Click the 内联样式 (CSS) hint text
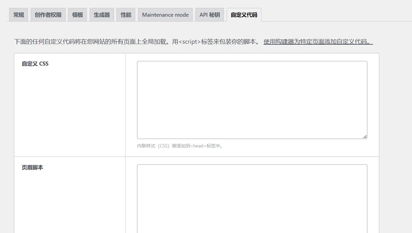The height and width of the screenshot is (233, 412). 180,146
